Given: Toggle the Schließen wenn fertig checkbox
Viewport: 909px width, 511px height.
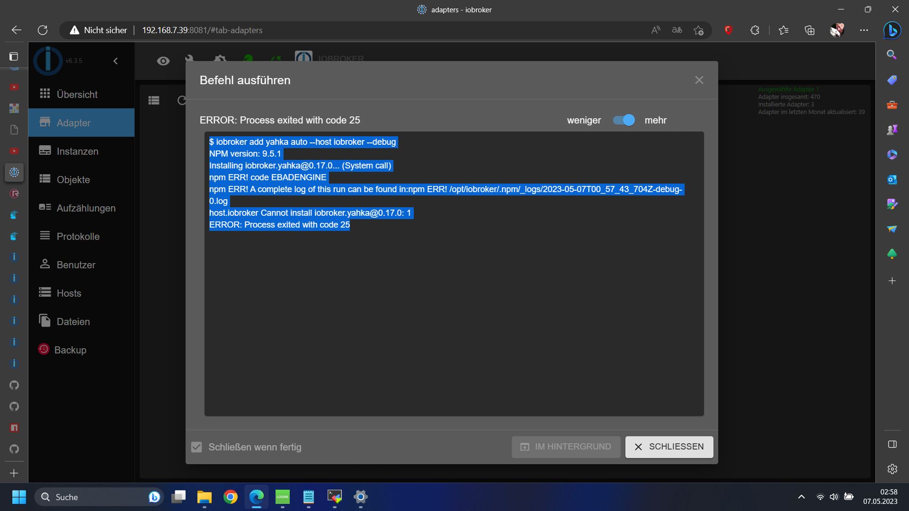Looking at the screenshot, I should pyautogui.click(x=196, y=447).
